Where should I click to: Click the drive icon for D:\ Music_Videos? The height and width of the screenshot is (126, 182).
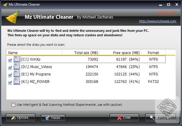click(17, 67)
